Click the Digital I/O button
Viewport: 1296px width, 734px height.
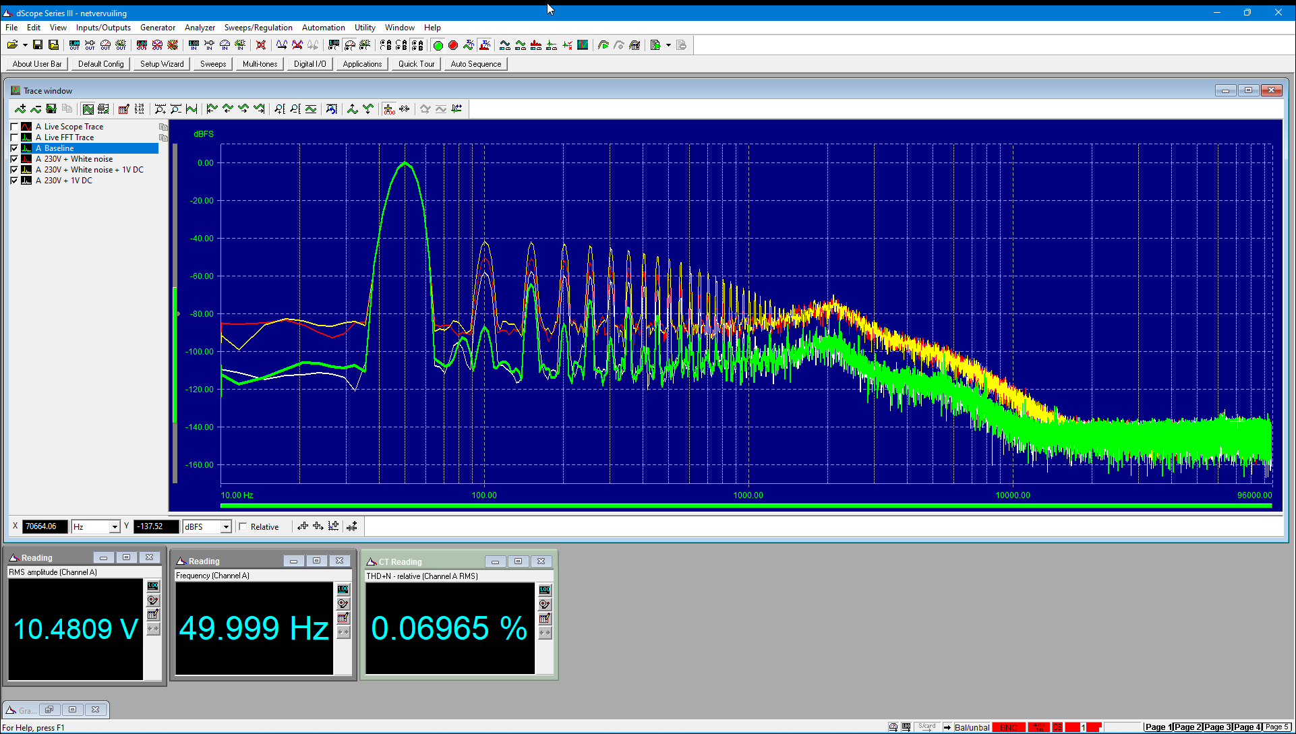[x=310, y=64]
